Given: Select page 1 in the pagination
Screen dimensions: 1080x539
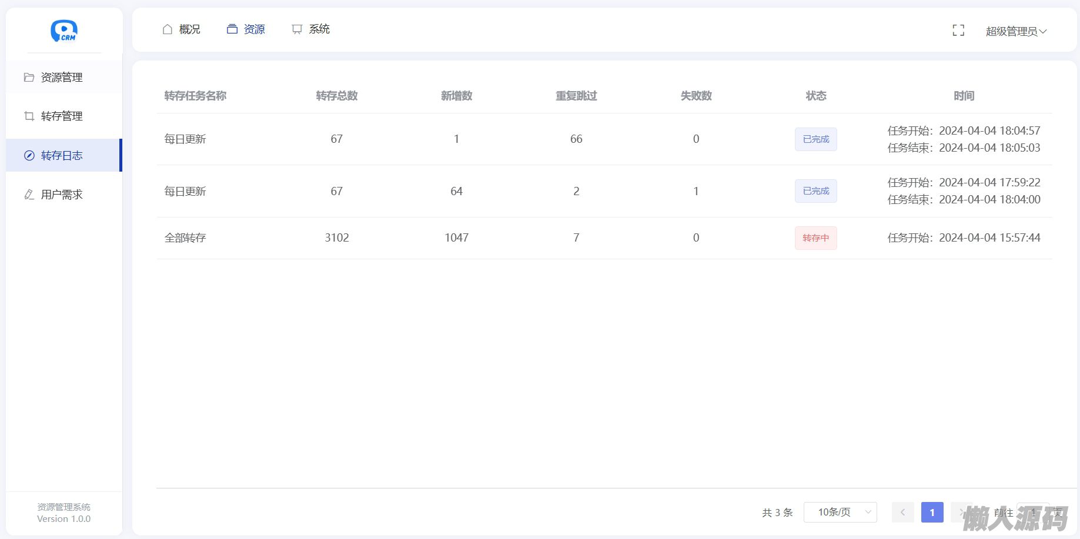Looking at the screenshot, I should click(x=932, y=513).
